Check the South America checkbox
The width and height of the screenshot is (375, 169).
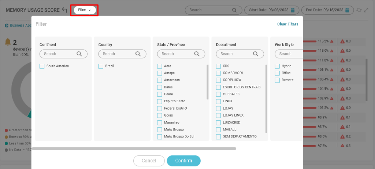tap(42, 66)
